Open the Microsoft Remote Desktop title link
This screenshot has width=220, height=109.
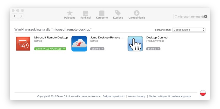tap(51, 38)
